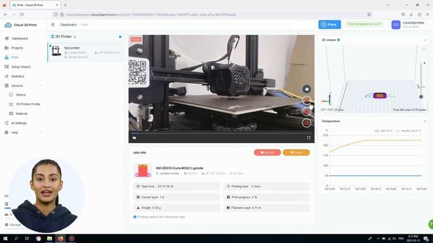
Task: Toggle the Nozzle temperature legend
Action: (409, 131)
